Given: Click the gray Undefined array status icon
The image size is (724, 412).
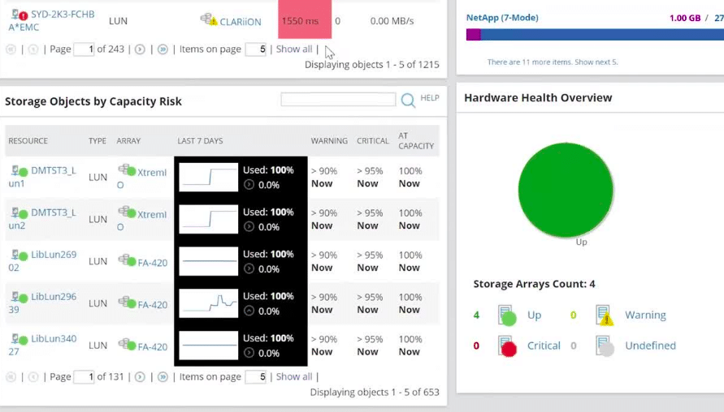Looking at the screenshot, I should point(605,346).
